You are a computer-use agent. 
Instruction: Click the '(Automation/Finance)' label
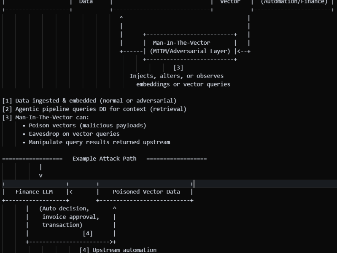coord(294,2)
